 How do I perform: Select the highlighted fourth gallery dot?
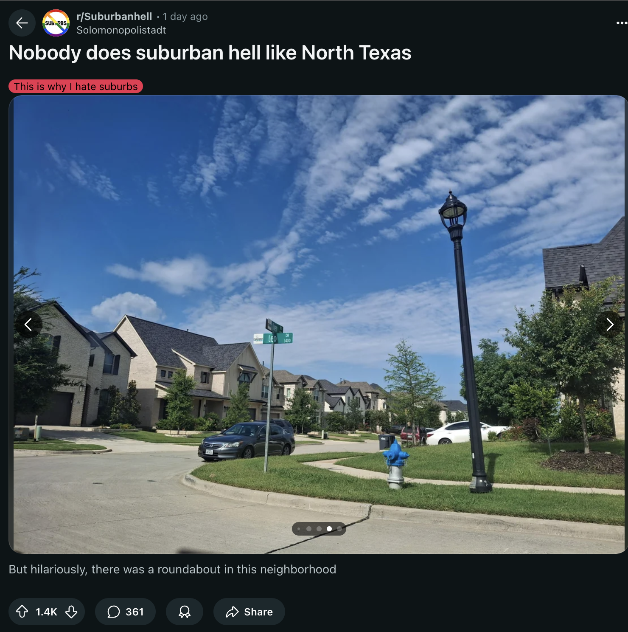click(x=329, y=529)
